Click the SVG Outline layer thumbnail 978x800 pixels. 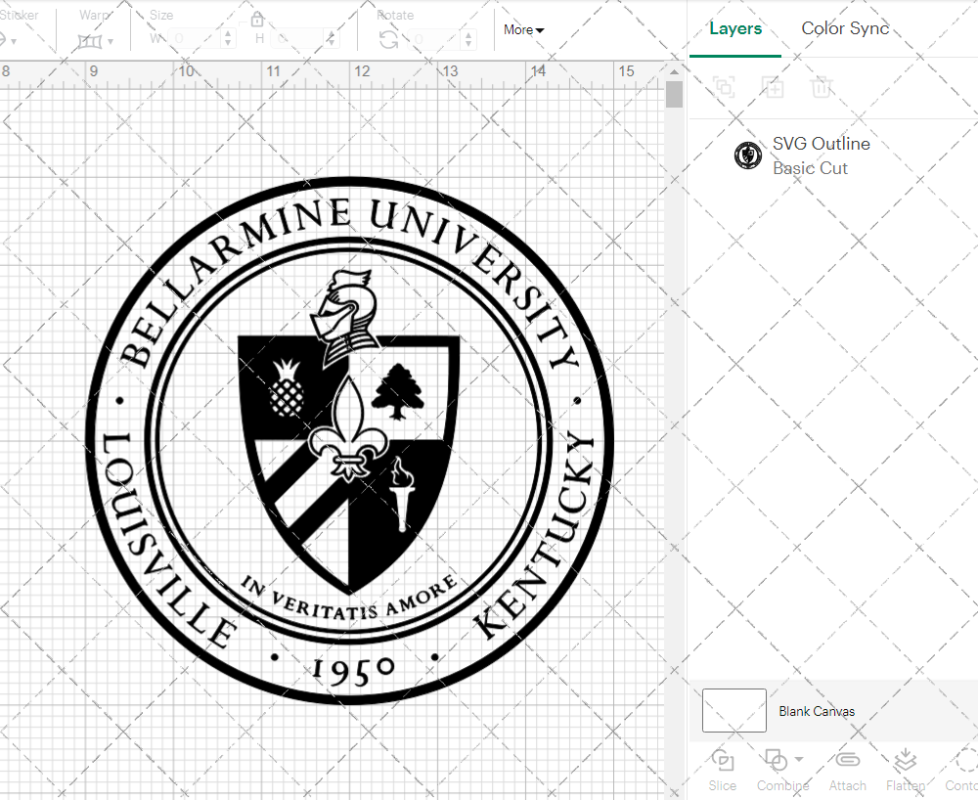click(748, 155)
